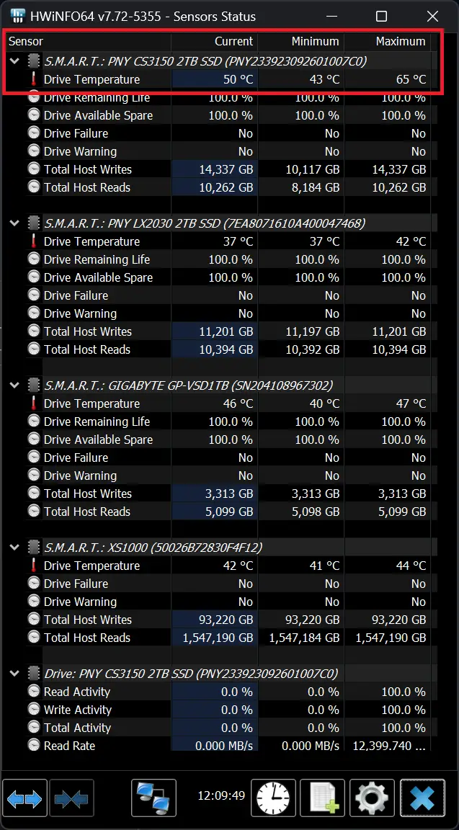Click the Read Activity clock icon
This screenshot has height=830, width=459.
pos(34,692)
